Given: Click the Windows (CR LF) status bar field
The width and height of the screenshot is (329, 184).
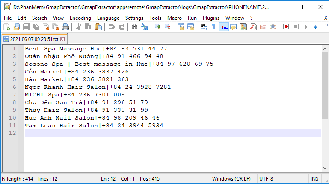Looking at the screenshot, I should click(x=231, y=179).
